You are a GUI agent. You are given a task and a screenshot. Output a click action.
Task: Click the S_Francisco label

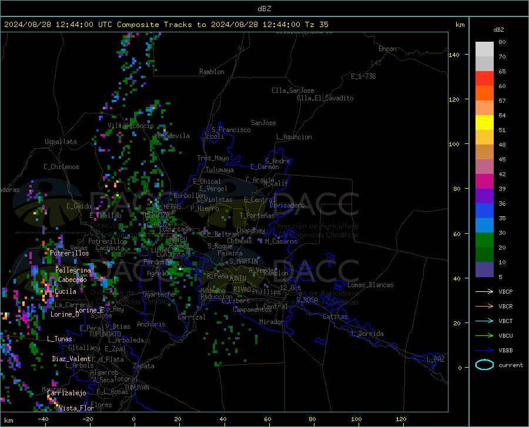[231, 130]
